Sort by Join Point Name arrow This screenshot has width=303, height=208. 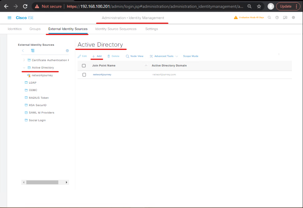[146, 65]
